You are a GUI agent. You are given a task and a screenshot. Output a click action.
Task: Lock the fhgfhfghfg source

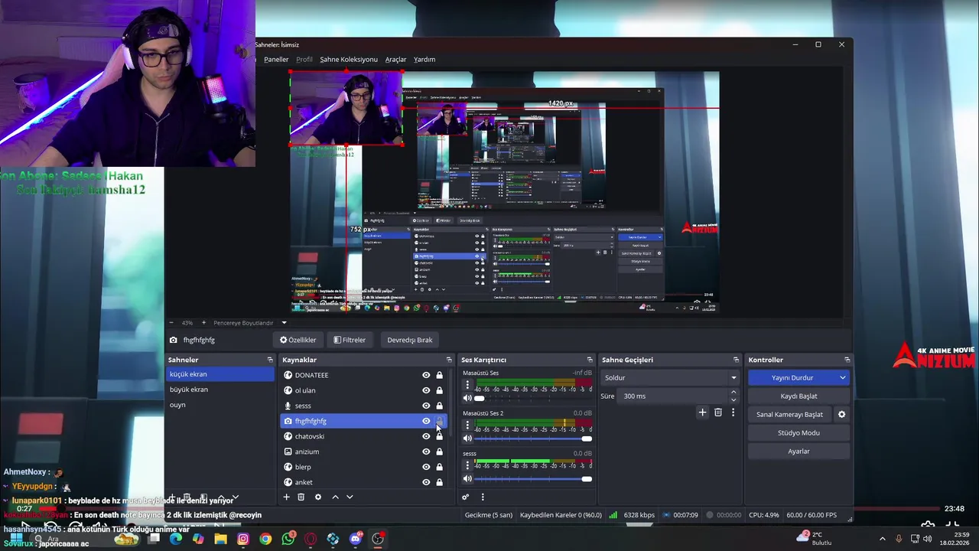439,421
